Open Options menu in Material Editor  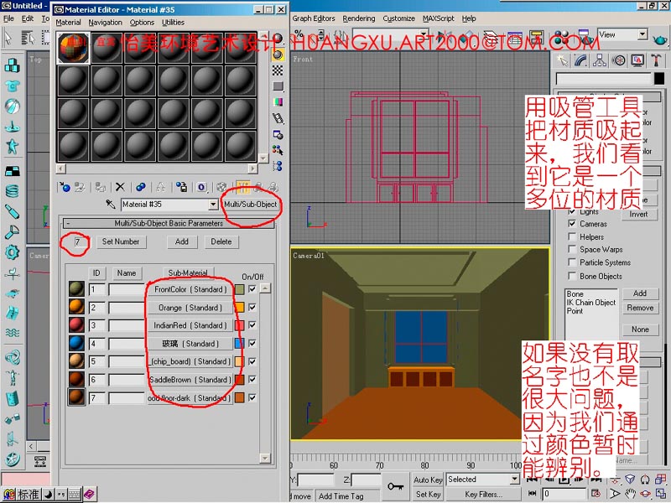(142, 23)
